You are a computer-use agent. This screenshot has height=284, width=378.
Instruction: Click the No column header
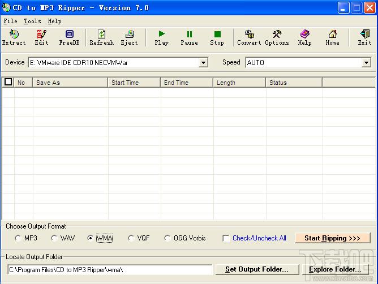point(23,83)
